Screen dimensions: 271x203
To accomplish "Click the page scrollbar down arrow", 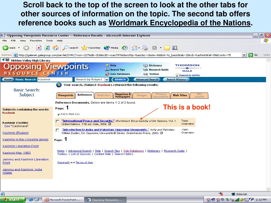I will tap(268, 189).
